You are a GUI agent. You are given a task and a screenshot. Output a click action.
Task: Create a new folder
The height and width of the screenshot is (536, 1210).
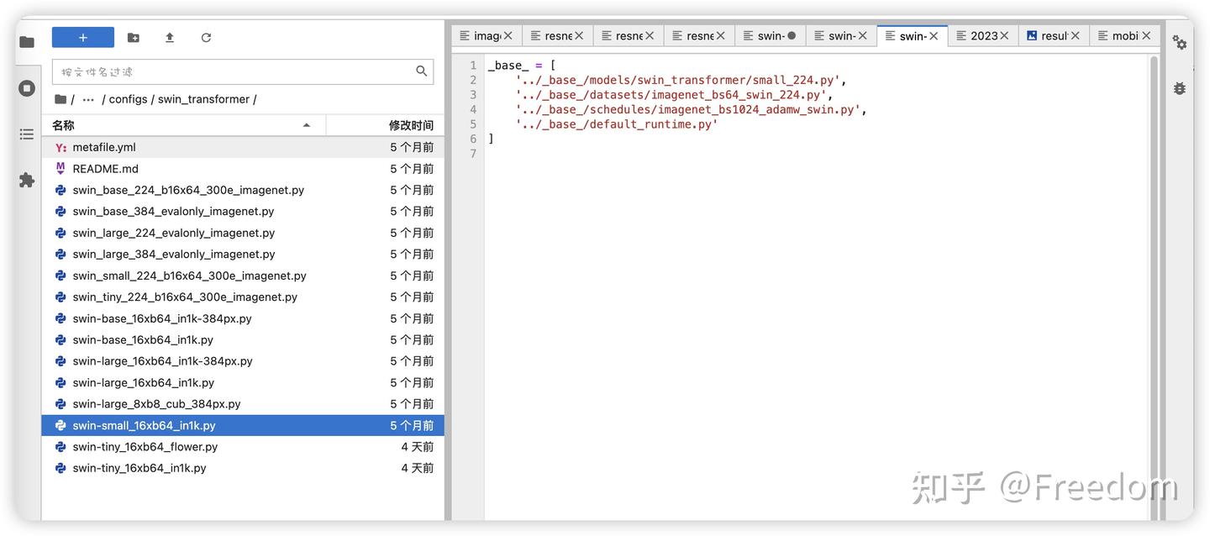134,38
